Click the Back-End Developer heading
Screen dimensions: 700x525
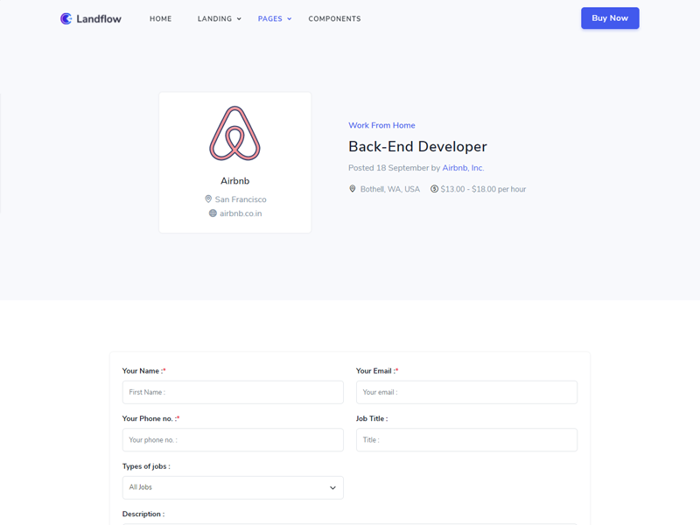(x=417, y=146)
